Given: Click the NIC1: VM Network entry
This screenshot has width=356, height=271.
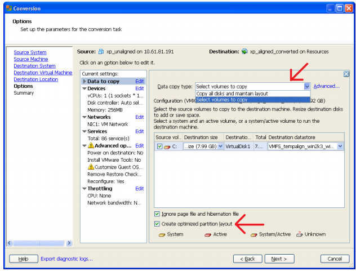Looking at the screenshot, I should 108,125.
